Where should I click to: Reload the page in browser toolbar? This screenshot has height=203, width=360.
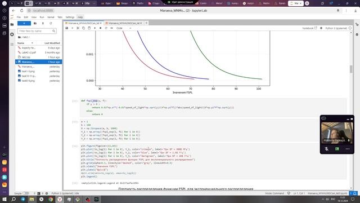(x=21, y=11)
